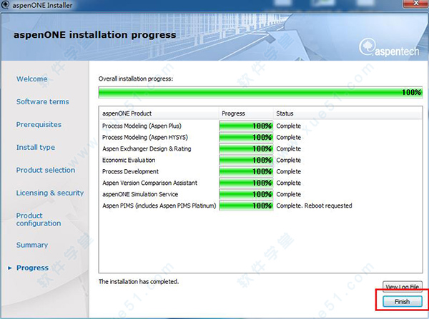The width and height of the screenshot is (429, 319).
Task: Click the aspentech logo in banner
Action: (x=389, y=48)
